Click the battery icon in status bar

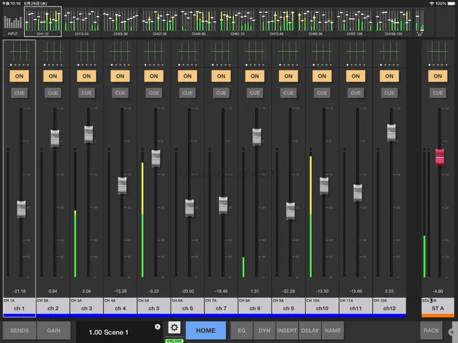(x=452, y=4)
